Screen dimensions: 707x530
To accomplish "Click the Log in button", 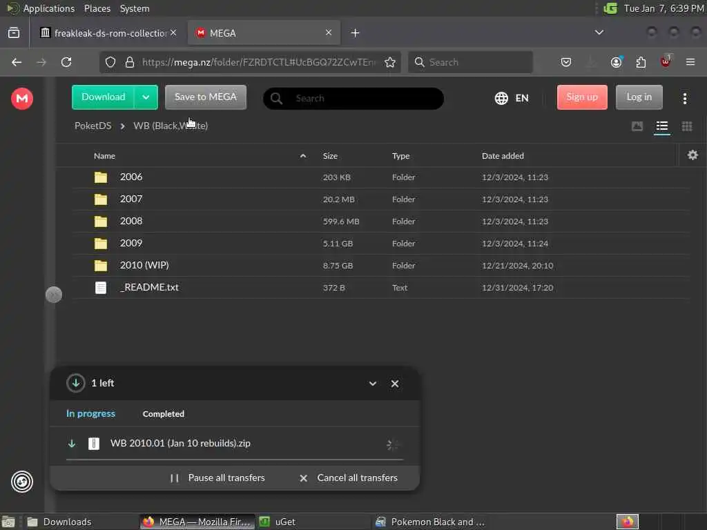I will pos(639,97).
